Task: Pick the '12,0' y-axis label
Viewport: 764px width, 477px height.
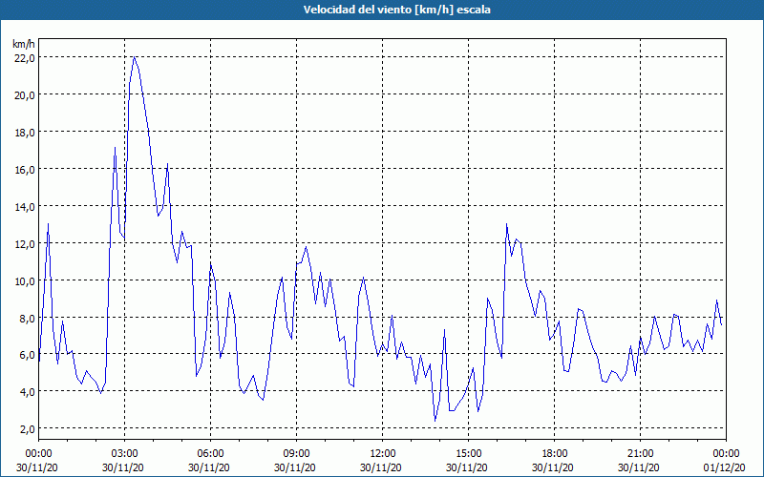Action: click(x=26, y=243)
